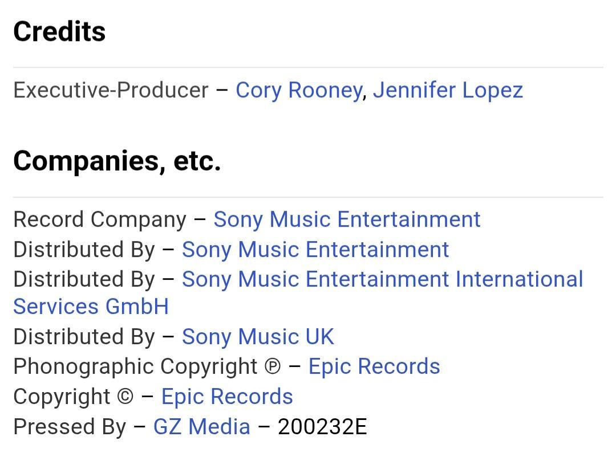Click Distributed By label before International Services link
Image resolution: width=616 pixels, height=461 pixels.
[x=84, y=280]
